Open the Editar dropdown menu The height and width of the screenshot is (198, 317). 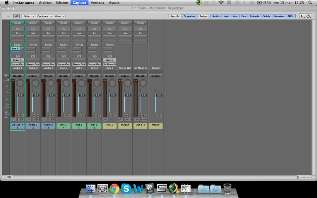28,16
